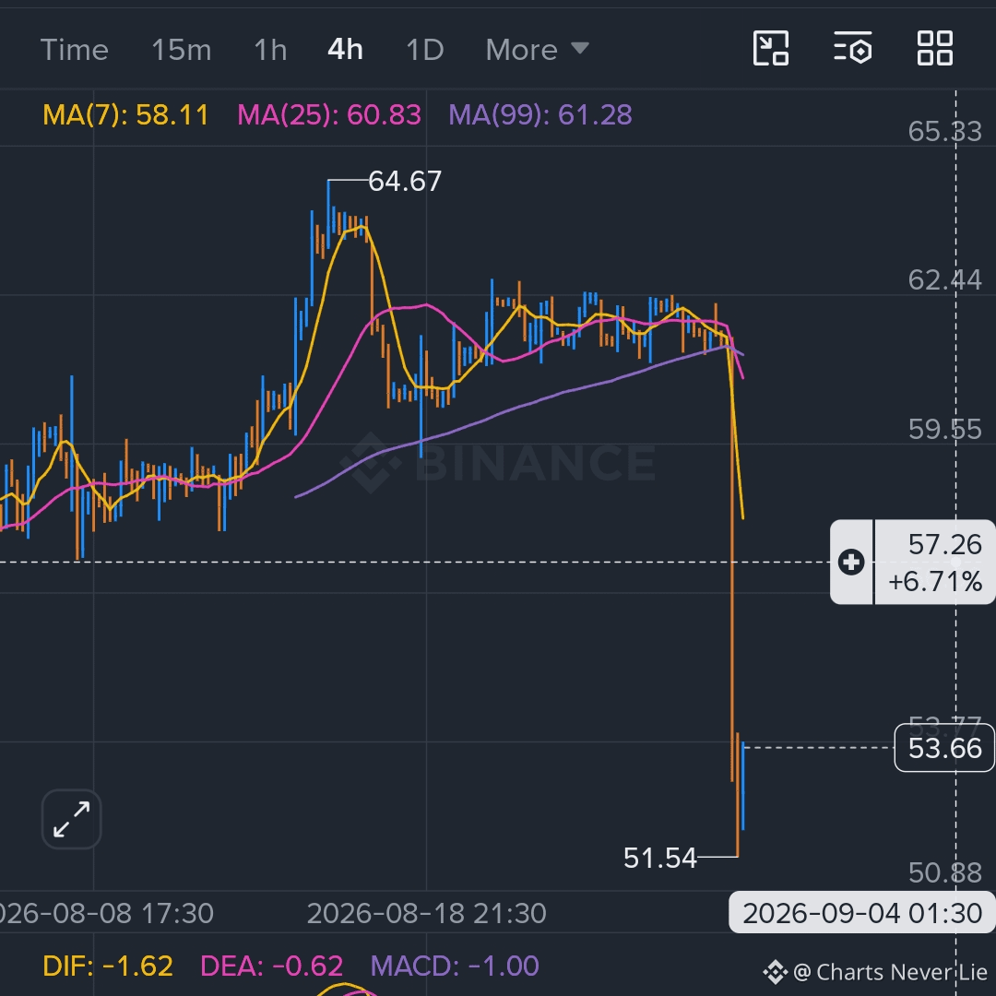Select the 1h interval

point(270,50)
